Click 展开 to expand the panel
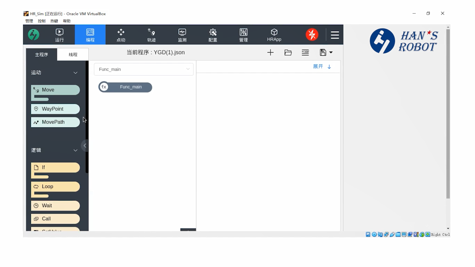This screenshot has height=267, width=475. (322, 66)
